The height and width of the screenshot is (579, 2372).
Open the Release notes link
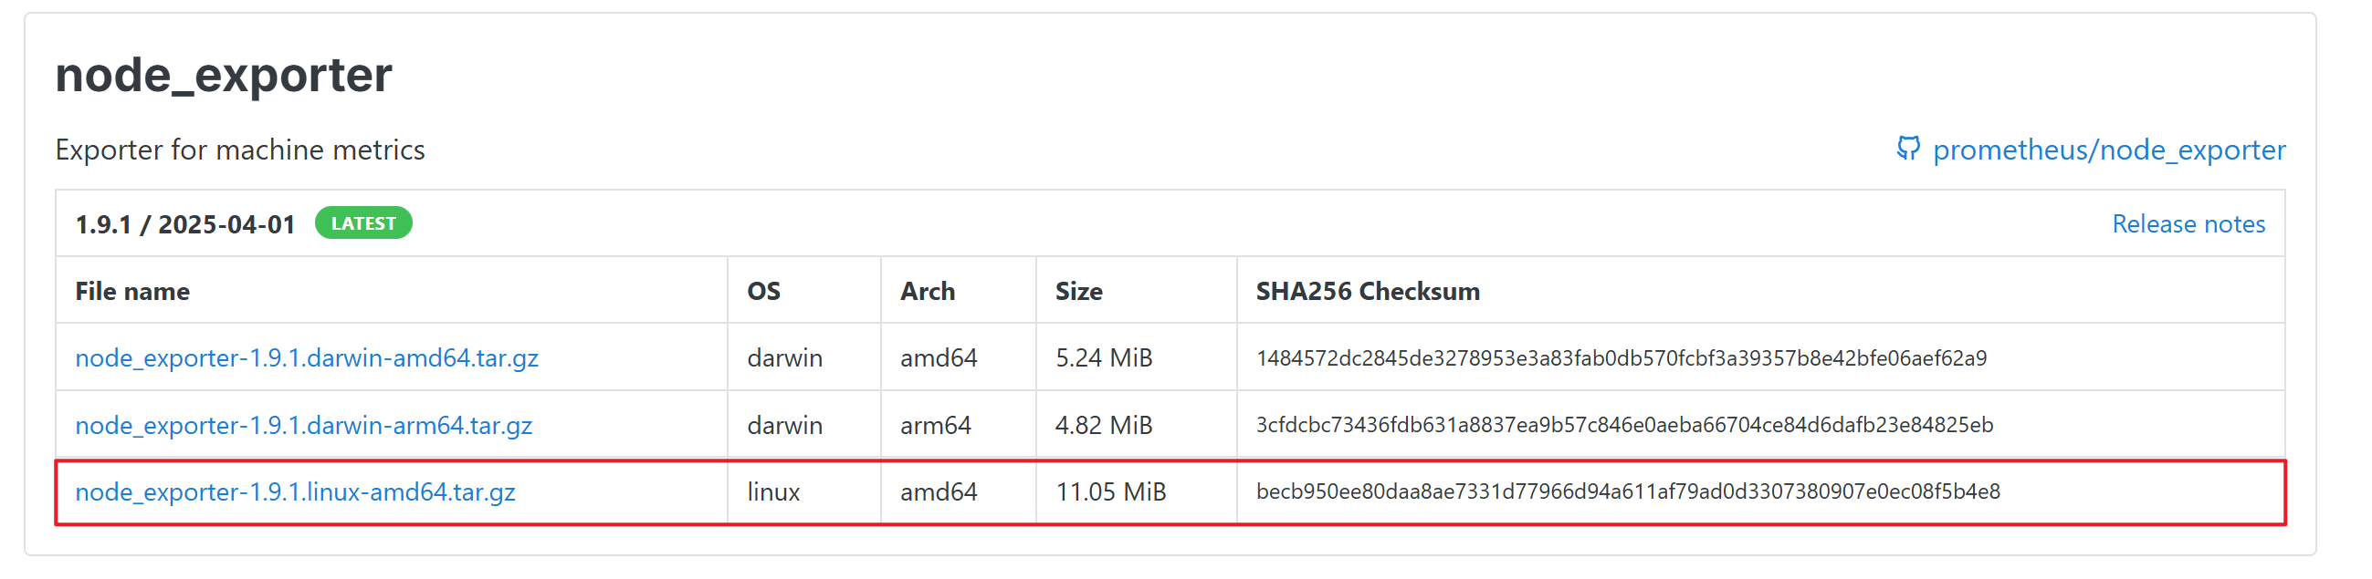2188,223
